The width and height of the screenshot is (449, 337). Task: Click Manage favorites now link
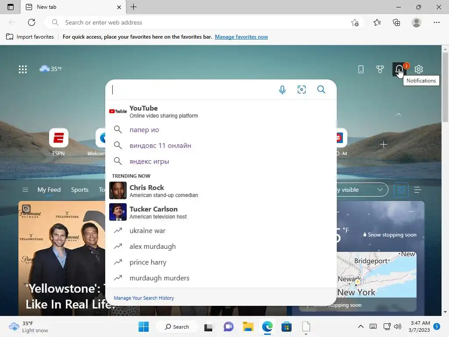point(242,37)
